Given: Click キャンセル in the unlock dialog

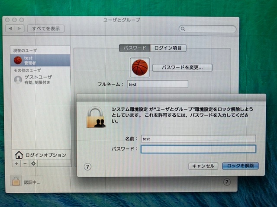Looking at the screenshot, I should pyautogui.click(x=203, y=166).
